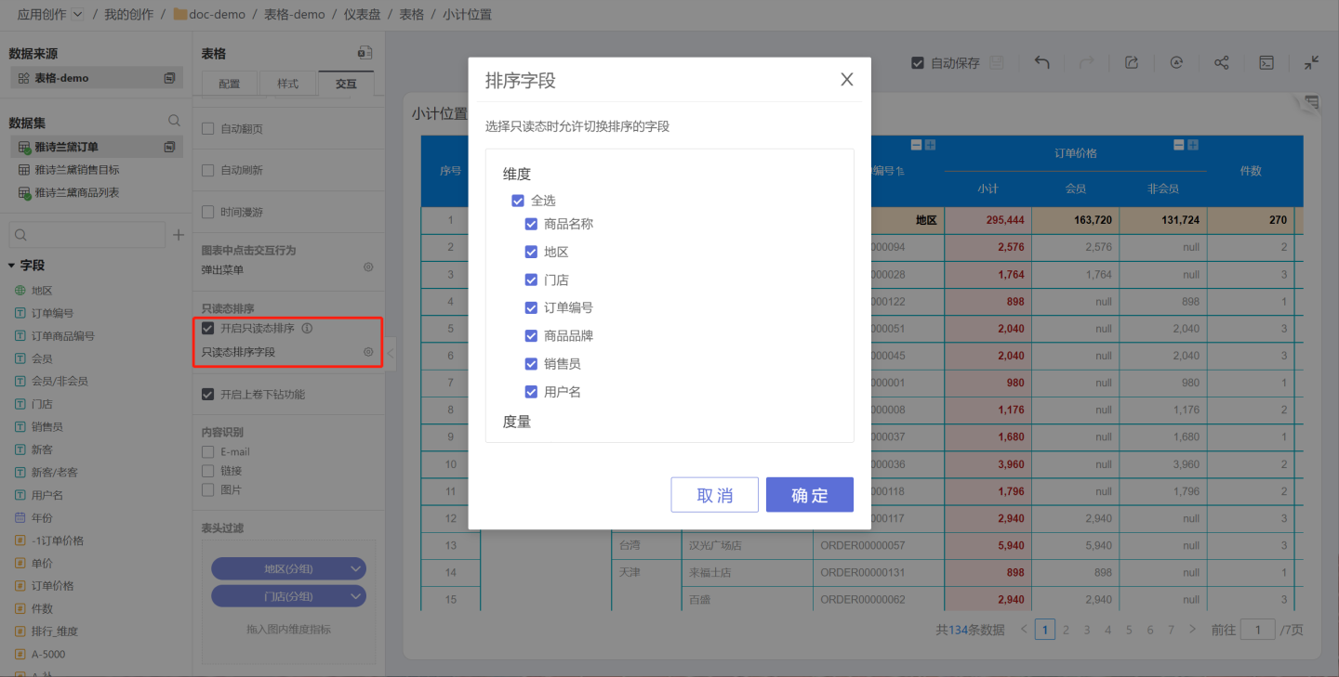Click the page number input field
Image resolution: width=1339 pixels, height=677 pixels.
pos(1257,630)
